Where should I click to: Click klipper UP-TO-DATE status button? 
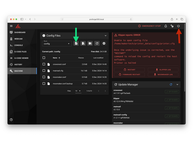click(x=172, y=100)
